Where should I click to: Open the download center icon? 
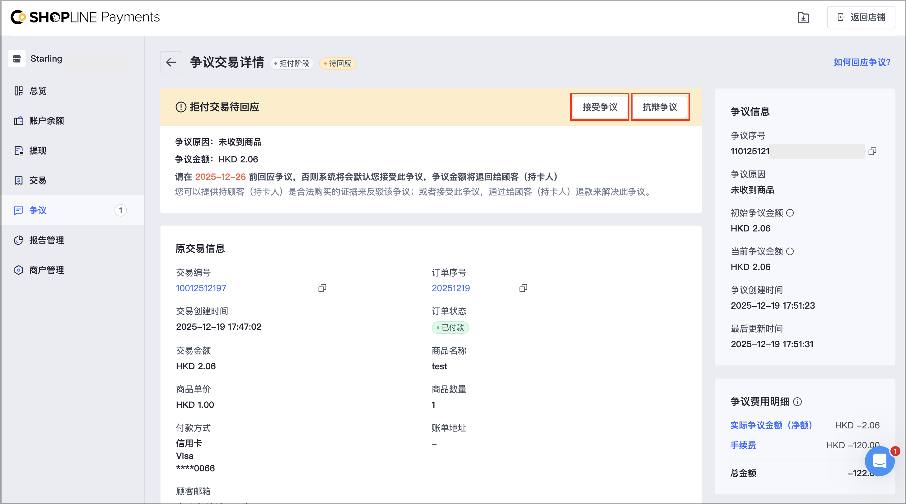coord(803,18)
